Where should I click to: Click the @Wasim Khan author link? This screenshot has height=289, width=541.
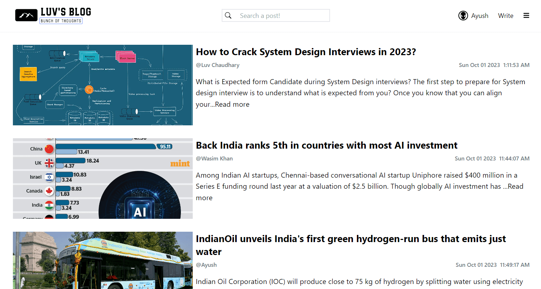click(x=214, y=159)
